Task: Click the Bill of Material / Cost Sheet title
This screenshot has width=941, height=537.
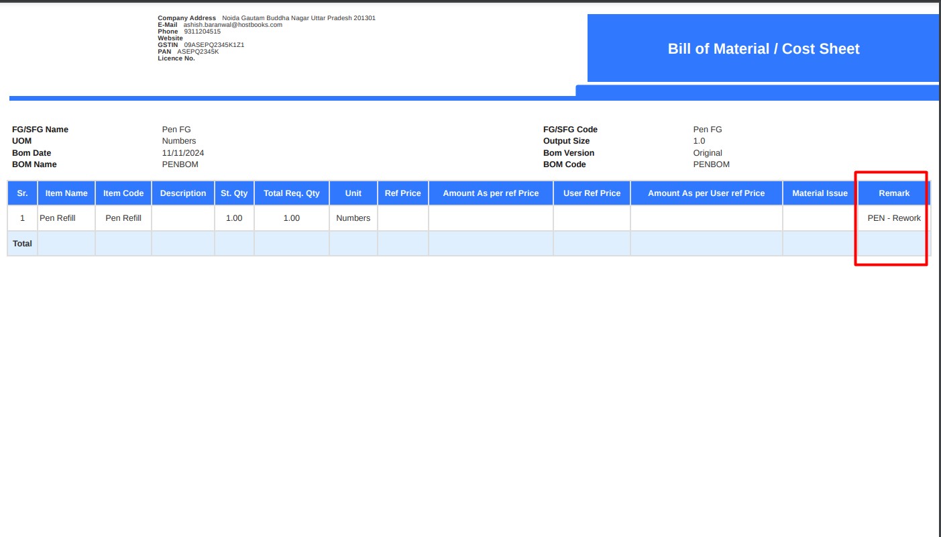Action: pyautogui.click(x=763, y=48)
